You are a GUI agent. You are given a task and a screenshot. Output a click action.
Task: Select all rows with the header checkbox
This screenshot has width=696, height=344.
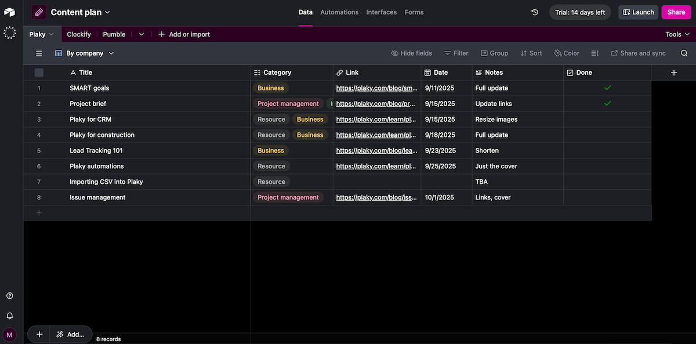tap(39, 72)
